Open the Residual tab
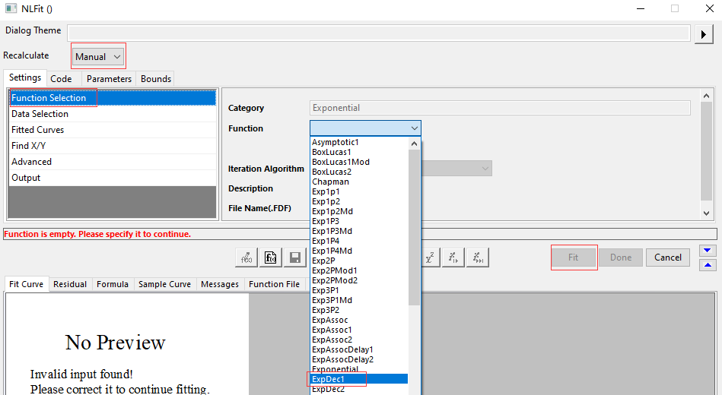 pos(70,285)
